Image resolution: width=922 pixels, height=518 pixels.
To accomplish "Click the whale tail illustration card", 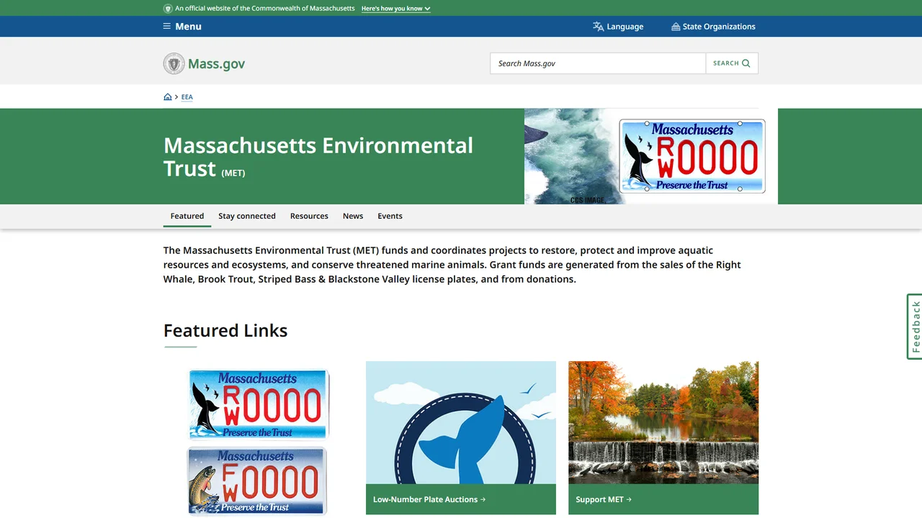I will [461, 422].
